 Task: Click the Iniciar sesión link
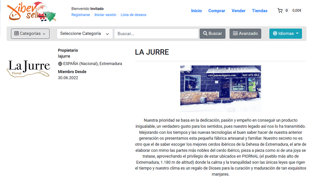105,15
